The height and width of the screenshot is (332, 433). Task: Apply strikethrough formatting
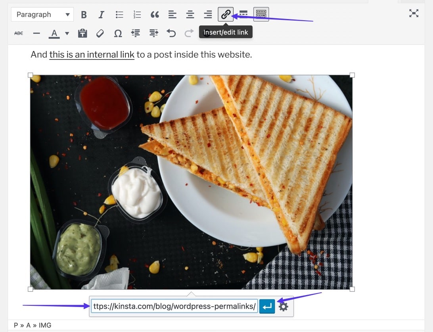(x=19, y=33)
